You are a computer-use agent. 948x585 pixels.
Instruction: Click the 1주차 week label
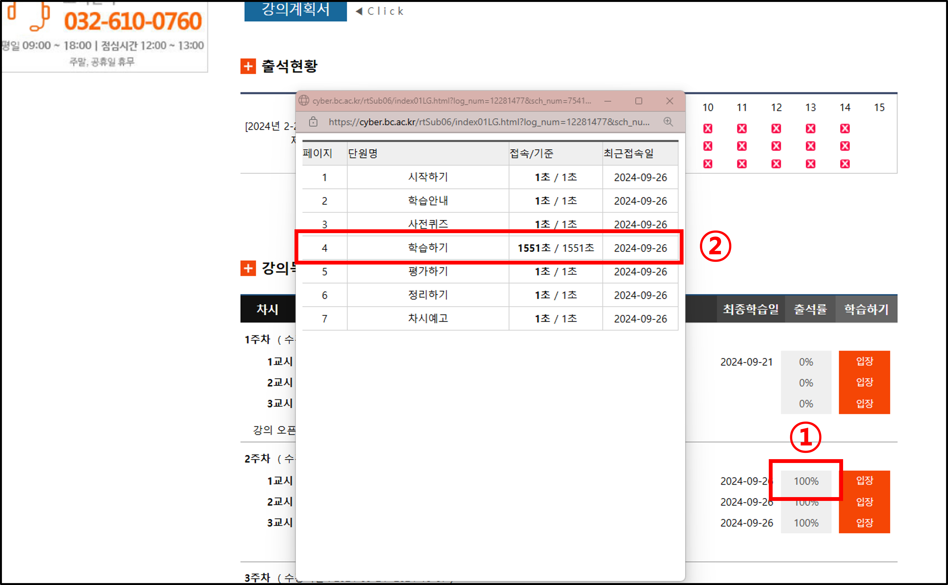coord(257,339)
